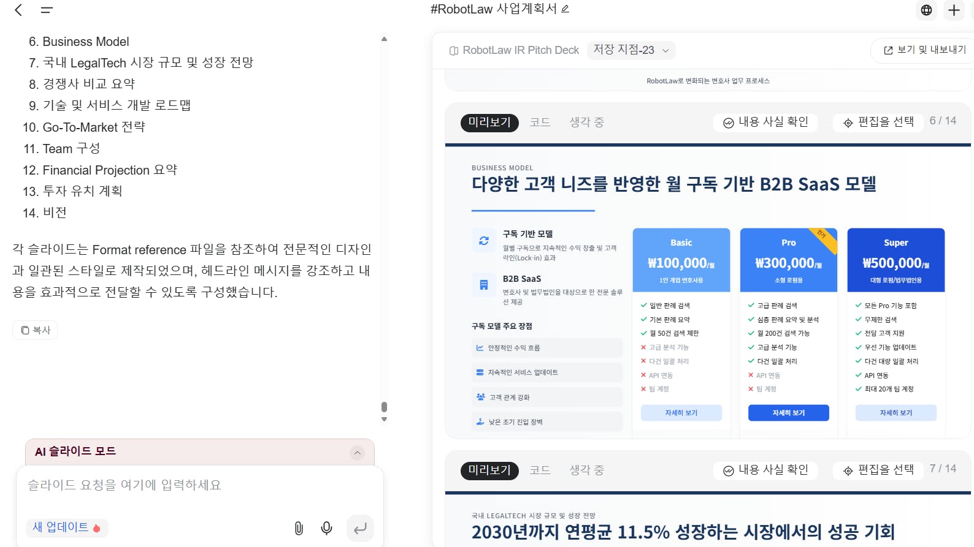This screenshot has width=974, height=547.
Task: Click 내용 사실 확인 on slide 7
Action: [765, 470]
